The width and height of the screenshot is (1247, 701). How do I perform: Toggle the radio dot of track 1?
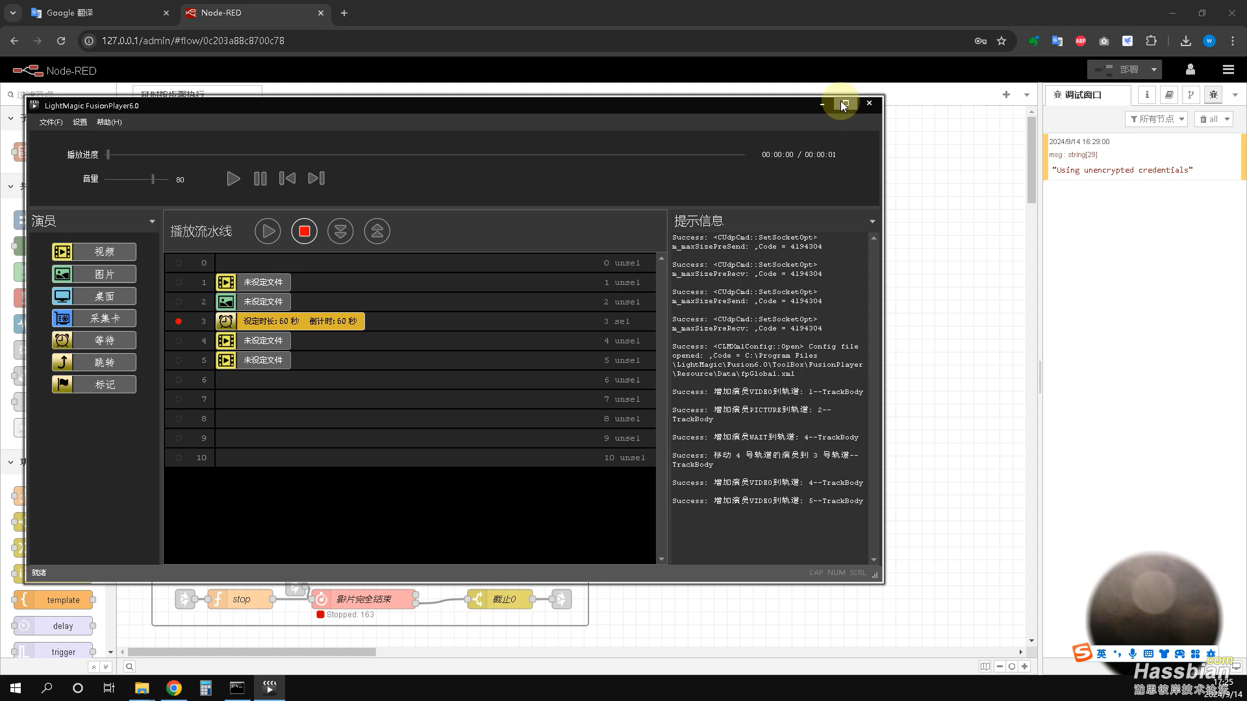[179, 282]
